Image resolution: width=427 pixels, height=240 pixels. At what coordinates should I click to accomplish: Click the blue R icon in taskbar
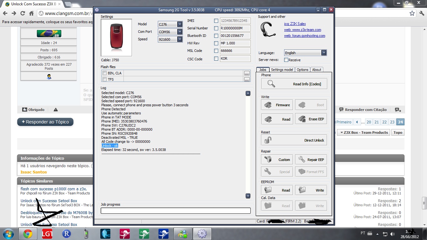[x=66, y=234]
